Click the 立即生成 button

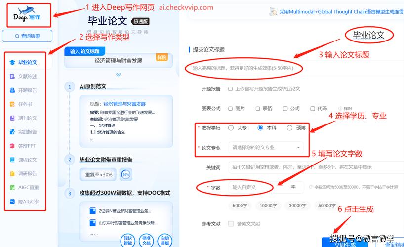[345, 243]
